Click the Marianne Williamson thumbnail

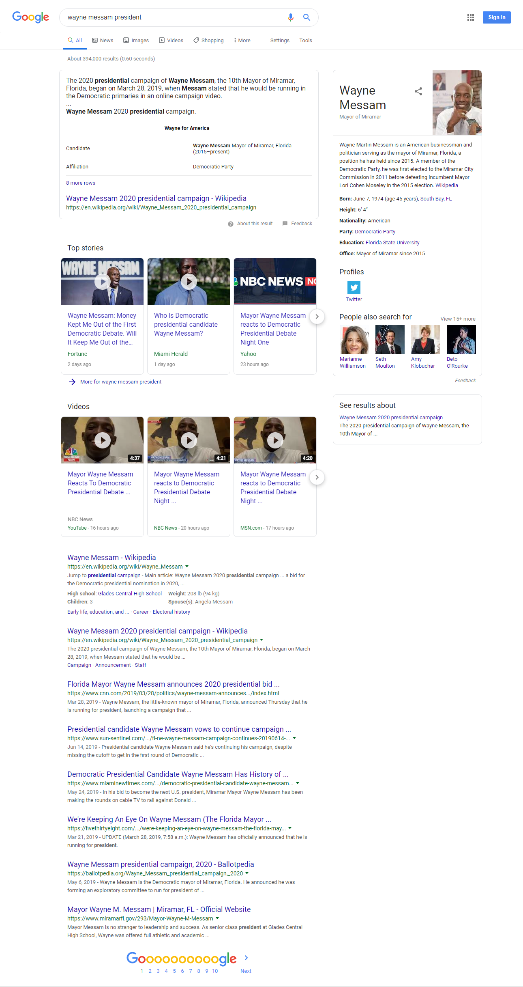pyautogui.click(x=354, y=340)
